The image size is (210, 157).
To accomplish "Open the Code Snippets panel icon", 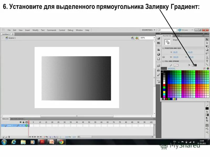I will pos(159,66).
